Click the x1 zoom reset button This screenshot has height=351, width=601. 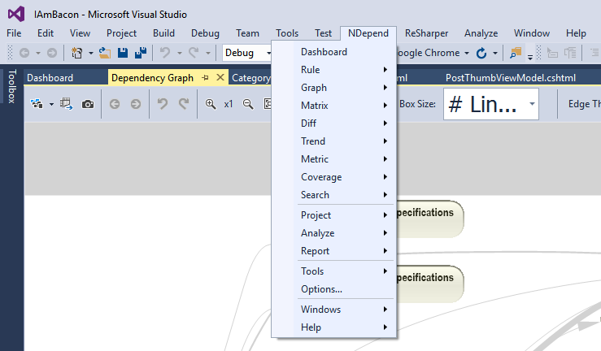pos(229,104)
